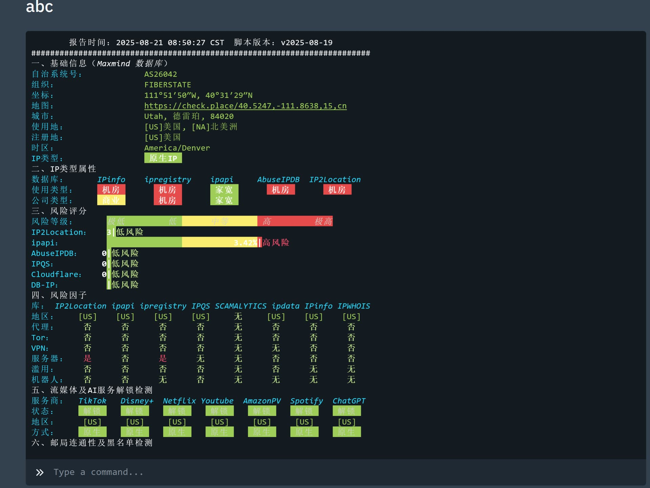Viewport: 650px width, 488px height.
Task: Open the check.place map link
Action: (245, 106)
